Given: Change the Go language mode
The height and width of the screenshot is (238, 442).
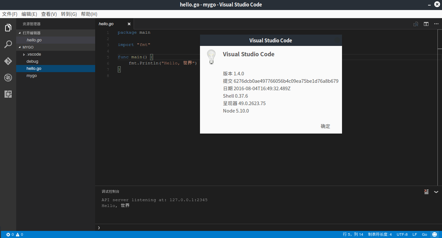Looking at the screenshot, I should click(x=425, y=234).
